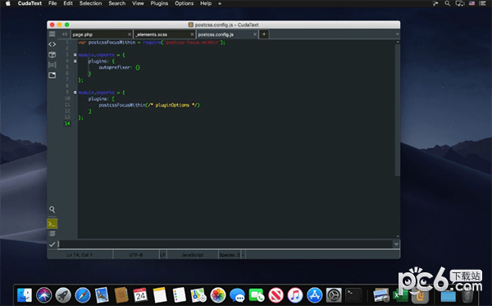Open the Help menu
This screenshot has width=492, height=306.
tap(206, 3)
